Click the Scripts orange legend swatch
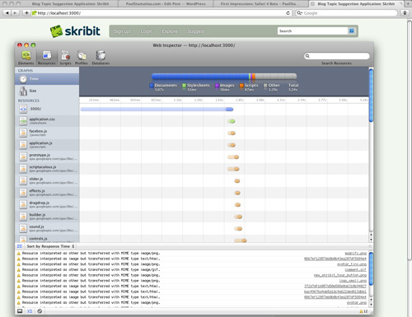412x317 pixels. point(241,86)
